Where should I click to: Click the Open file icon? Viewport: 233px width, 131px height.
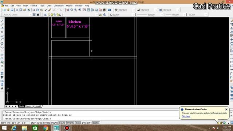pos(8,10)
